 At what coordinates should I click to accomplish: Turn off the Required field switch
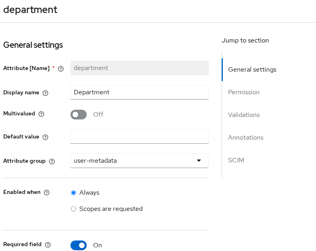pos(79,245)
